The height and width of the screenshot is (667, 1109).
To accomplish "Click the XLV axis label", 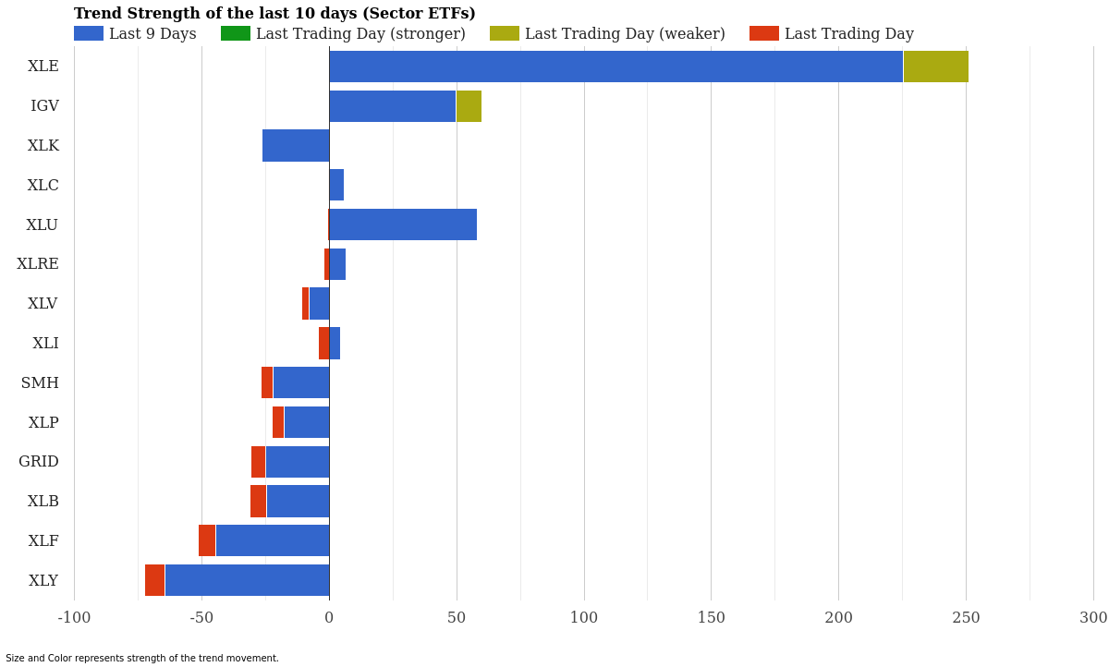I will (x=43, y=304).
